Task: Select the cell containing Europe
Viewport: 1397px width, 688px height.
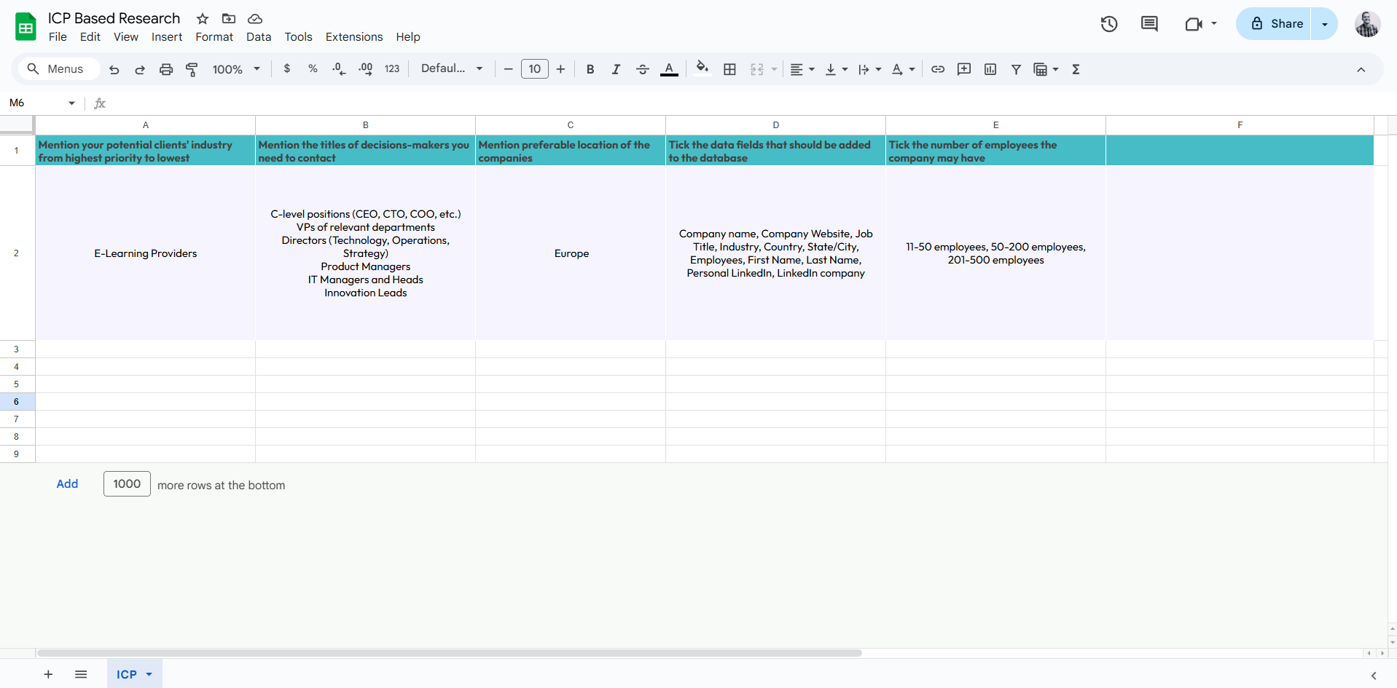Action: pyautogui.click(x=571, y=253)
